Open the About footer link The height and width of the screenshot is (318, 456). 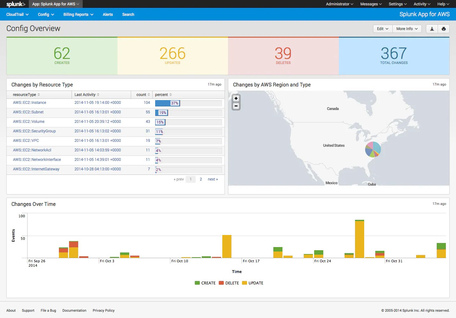pos(11,310)
